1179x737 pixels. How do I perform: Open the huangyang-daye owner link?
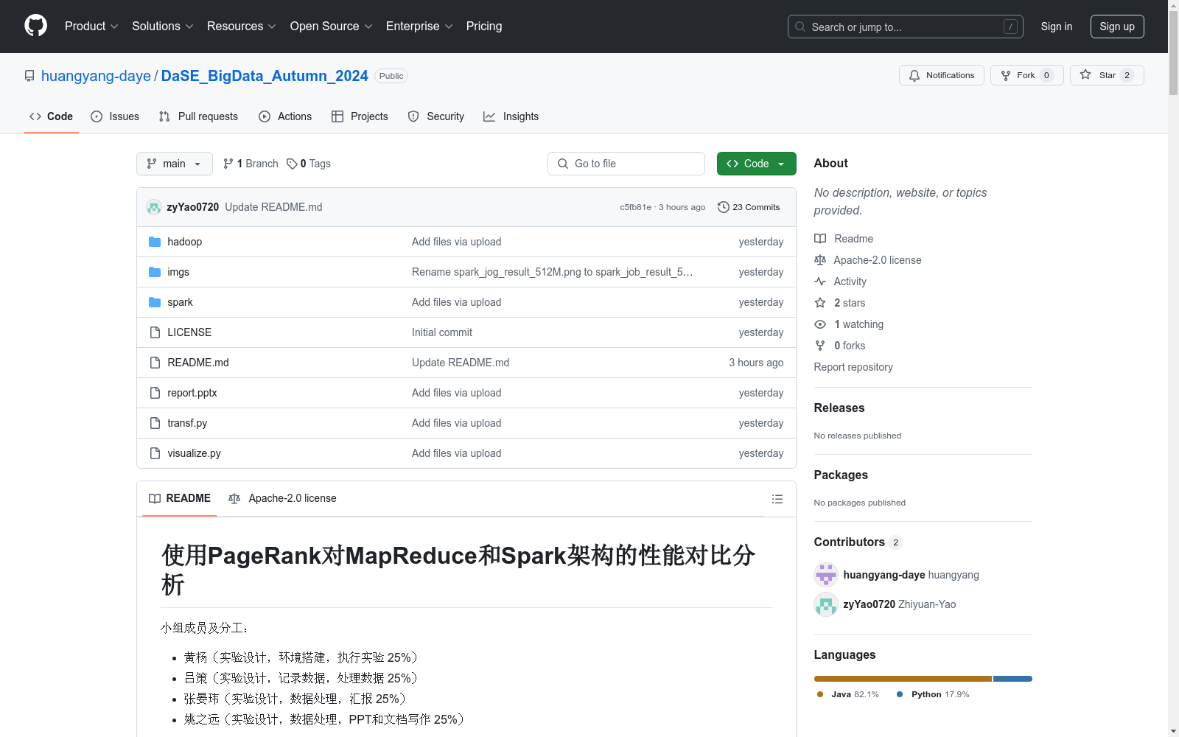click(96, 76)
